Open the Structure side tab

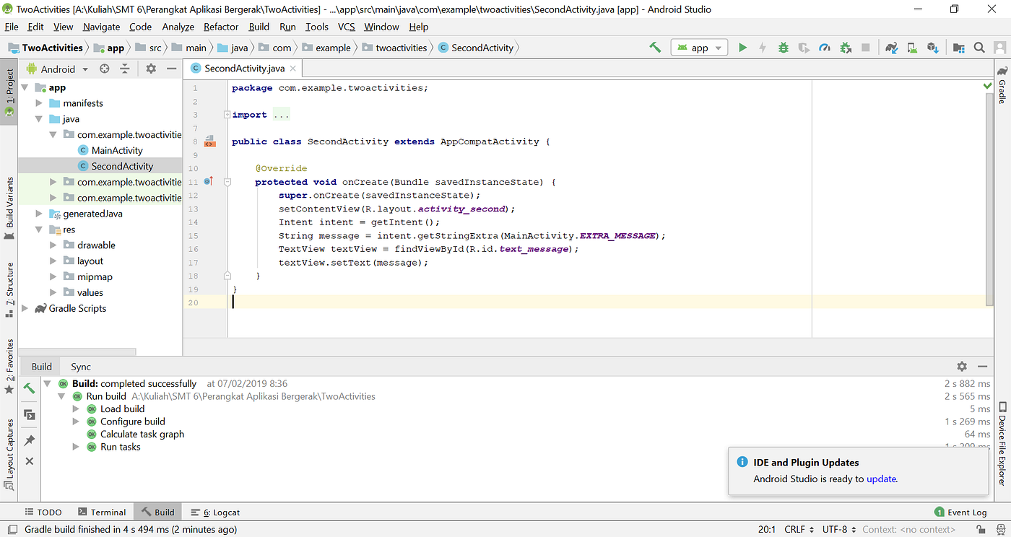(9, 289)
